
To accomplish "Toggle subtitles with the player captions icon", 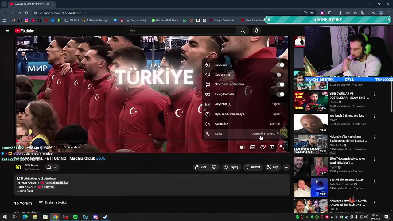I will tap(252, 147).
